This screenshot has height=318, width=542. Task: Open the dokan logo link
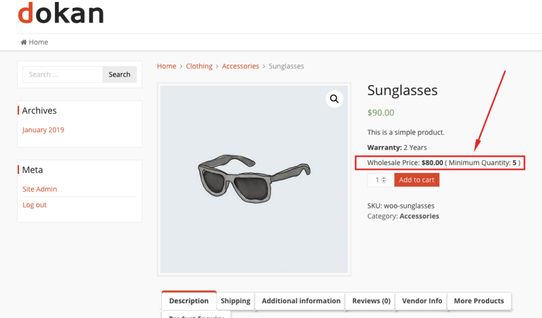[x=61, y=13]
